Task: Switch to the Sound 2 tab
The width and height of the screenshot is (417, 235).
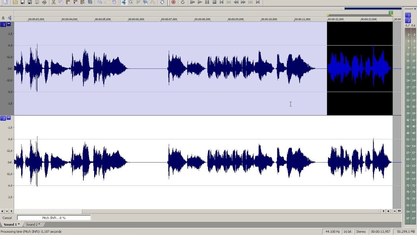Action: click(33, 225)
